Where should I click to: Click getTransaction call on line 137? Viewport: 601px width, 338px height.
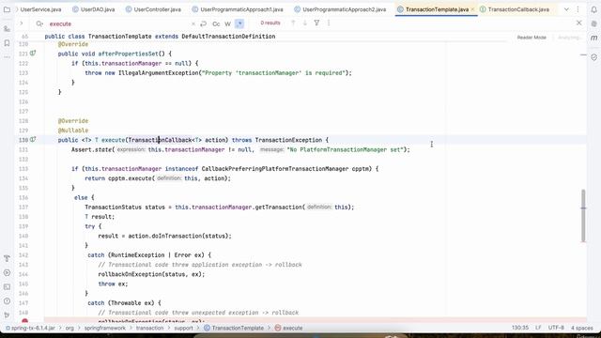279,207
